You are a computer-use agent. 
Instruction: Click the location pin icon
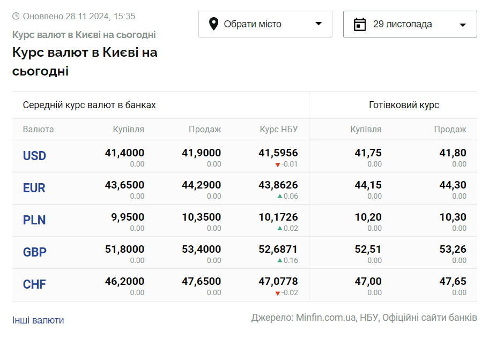point(213,24)
